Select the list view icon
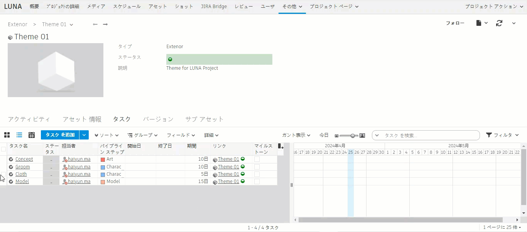The image size is (527, 232). (19, 135)
